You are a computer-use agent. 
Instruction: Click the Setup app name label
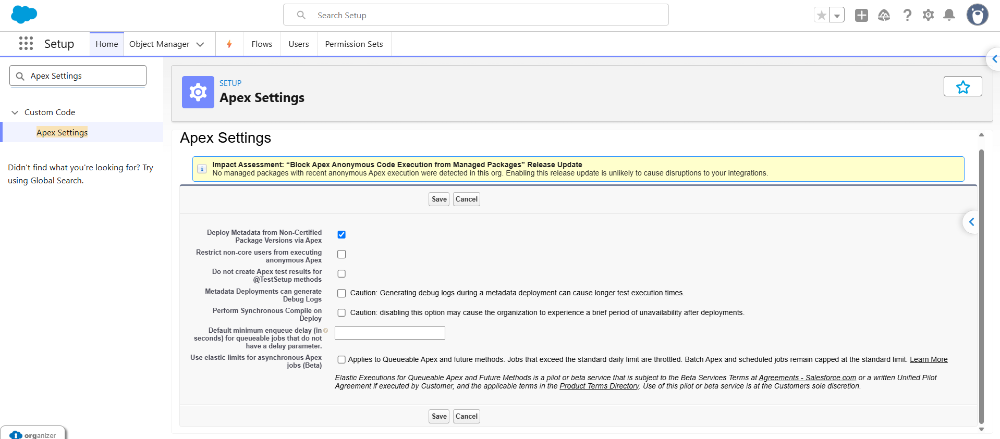click(59, 44)
